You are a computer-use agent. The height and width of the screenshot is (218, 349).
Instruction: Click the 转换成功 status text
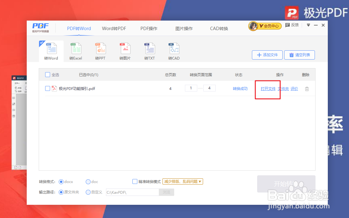pyautogui.click(x=240, y=88)
